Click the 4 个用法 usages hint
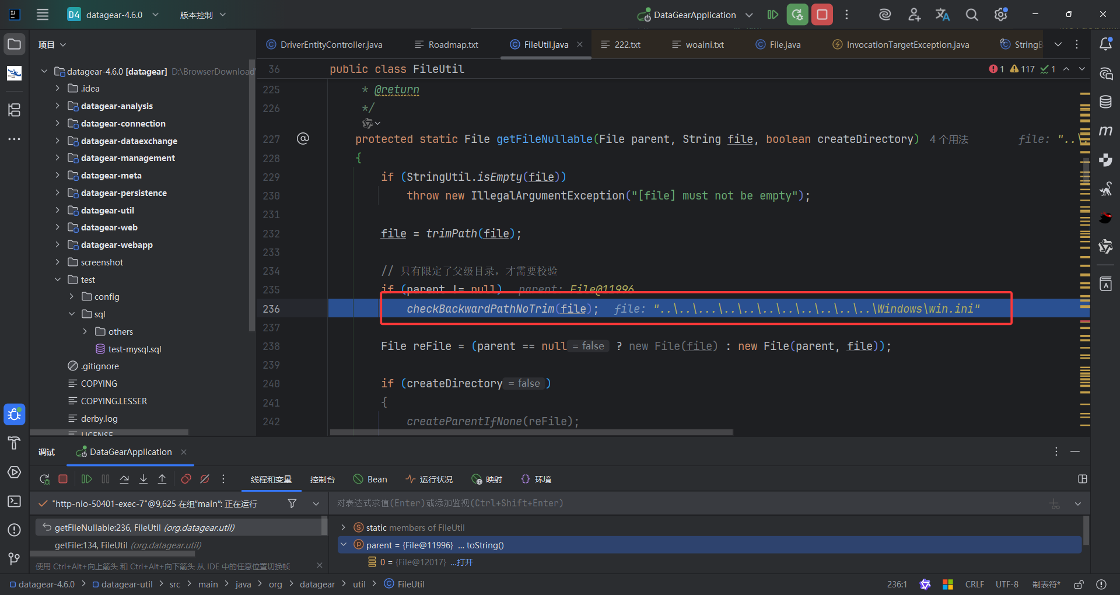The width and height of the screenshot is (1120, 595). [x=949, y=139]
